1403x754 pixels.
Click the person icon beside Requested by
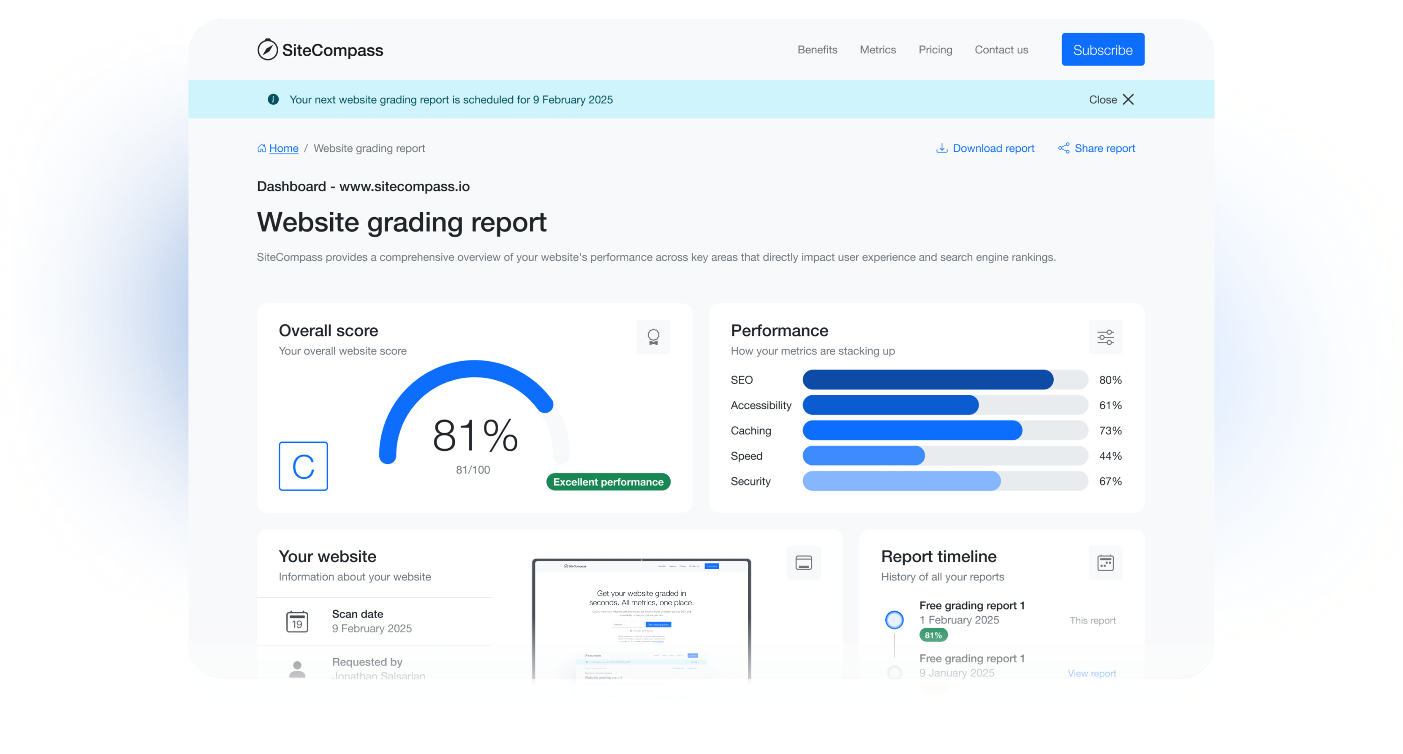(297, 669)
